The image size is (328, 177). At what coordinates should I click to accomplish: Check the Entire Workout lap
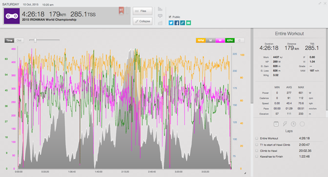pos(257,139)
